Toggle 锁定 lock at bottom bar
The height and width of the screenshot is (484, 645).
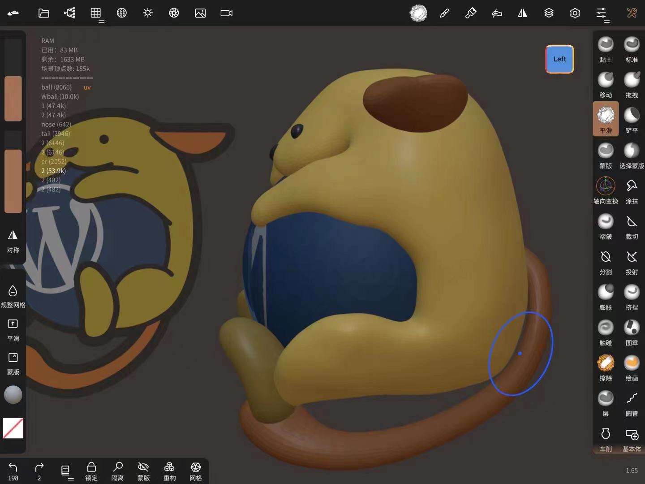click(x=91, y=471)
